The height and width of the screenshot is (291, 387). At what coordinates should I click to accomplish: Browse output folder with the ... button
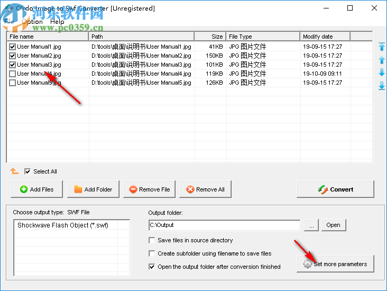coord(311,225)
